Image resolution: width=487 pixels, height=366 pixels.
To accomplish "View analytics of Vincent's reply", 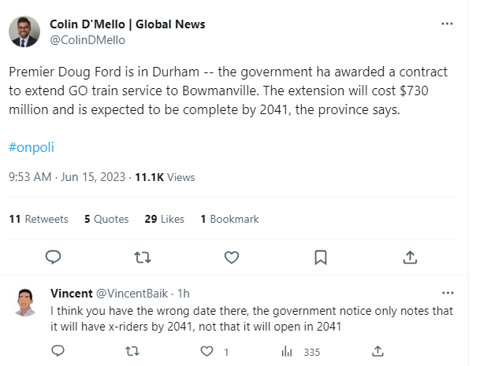I will pyautogui.click(x=288, y=351).
